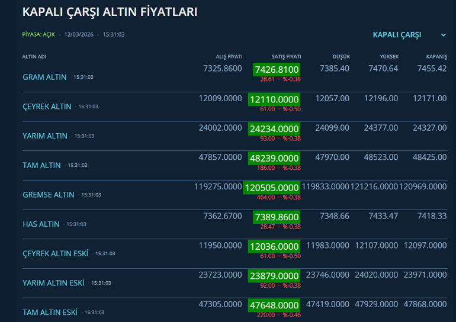Click the Yarım Altın Eski name
Screen dimensions: 456x322
pos(53,283)
